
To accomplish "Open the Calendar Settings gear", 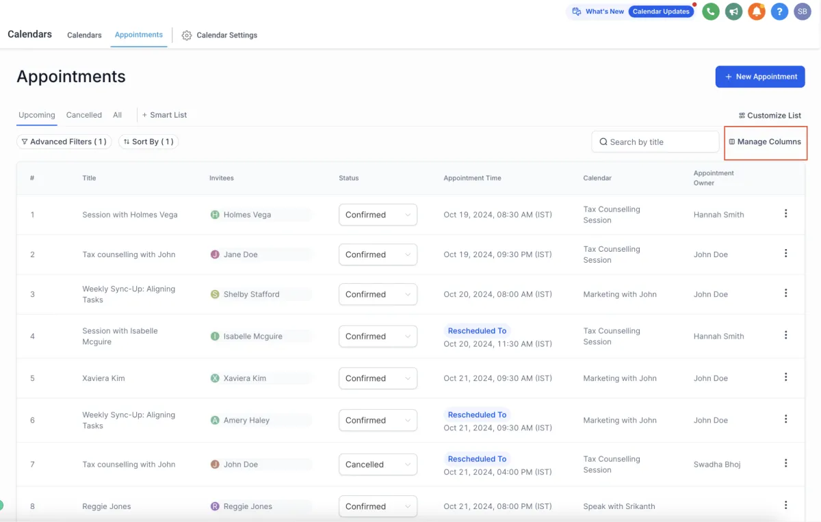I will tap(187, 36).
